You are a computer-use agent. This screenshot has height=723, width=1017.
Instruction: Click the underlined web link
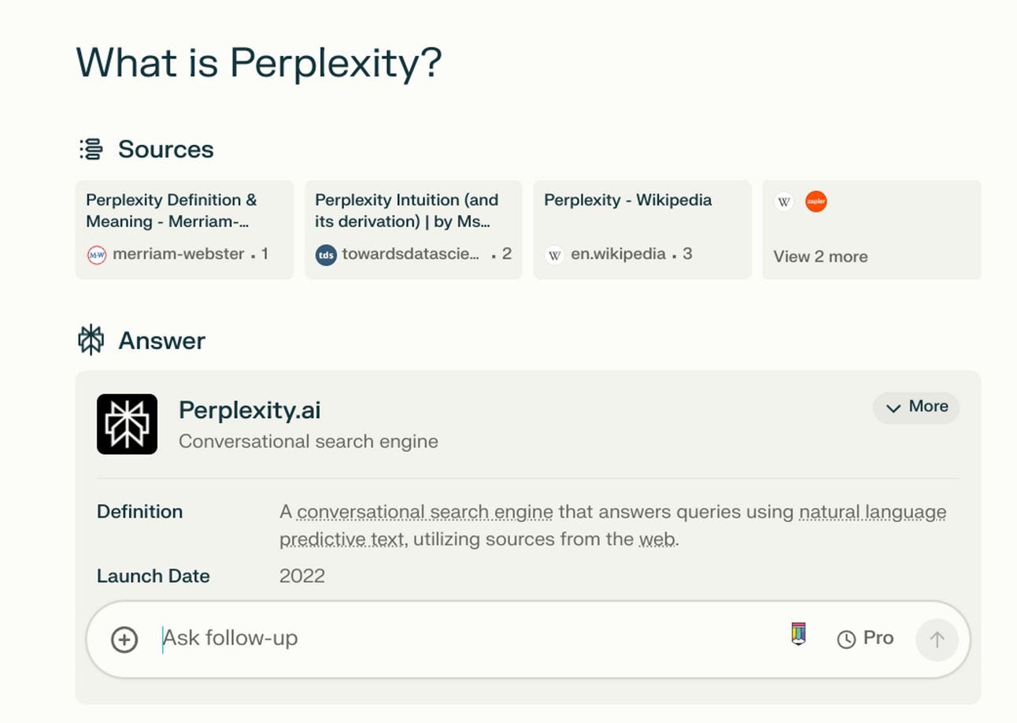click(656, 539)
